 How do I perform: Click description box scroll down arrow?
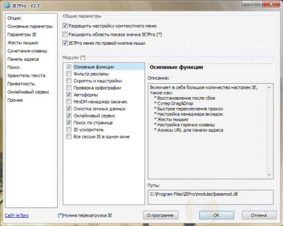pos(269,175)
